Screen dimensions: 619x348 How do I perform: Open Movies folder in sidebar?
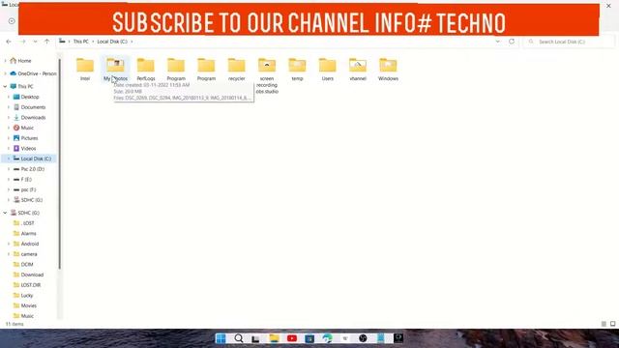pyautogui.click(x=28, y=305)
